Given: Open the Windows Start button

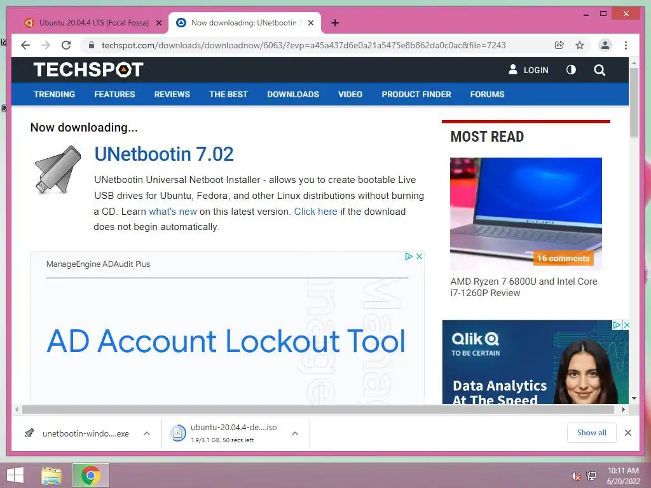Looking at the screenshot, I should click(15, 475).
